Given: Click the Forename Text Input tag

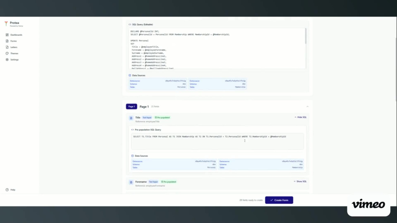Looking at the screenshot, I should pyautogui.click(x=153, y=182).
